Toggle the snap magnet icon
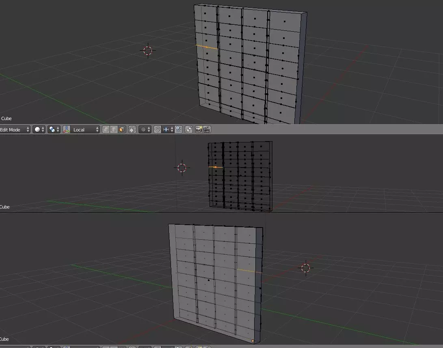 tap(158, 129)
